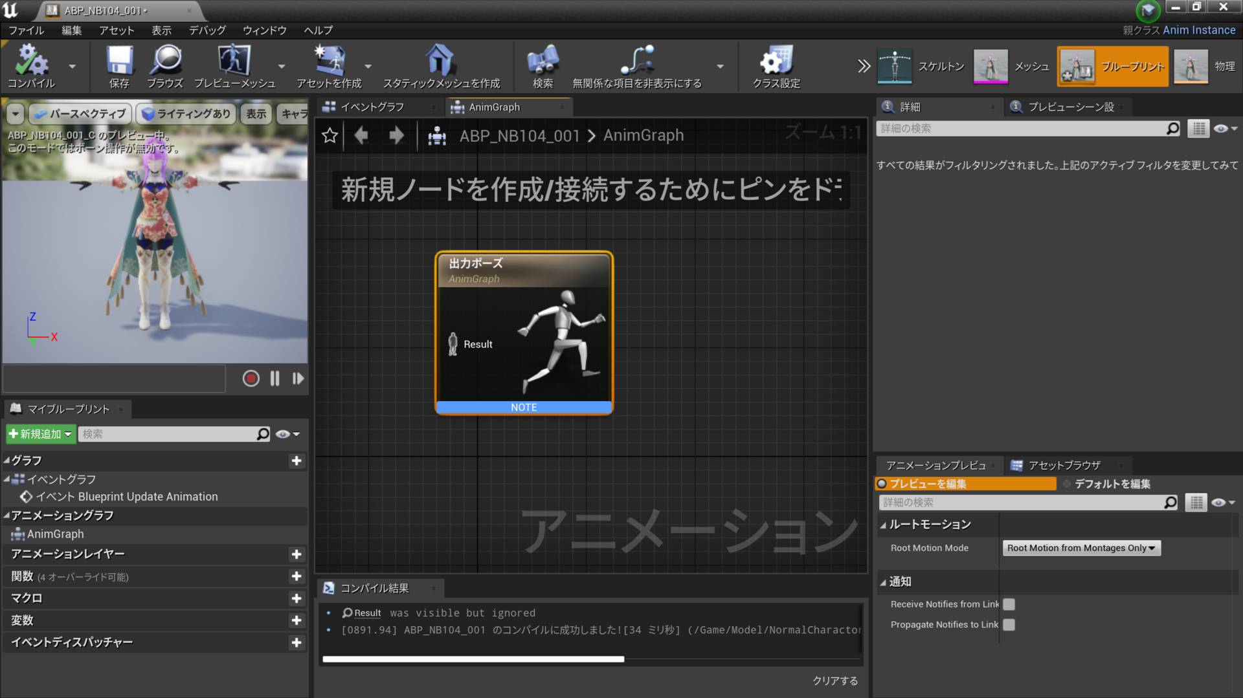Image resolution: width=1243 pixels, height=698 pixels.
Task: Switch to the プレビューシーン設定 tab
Action: click(1069, 107)
